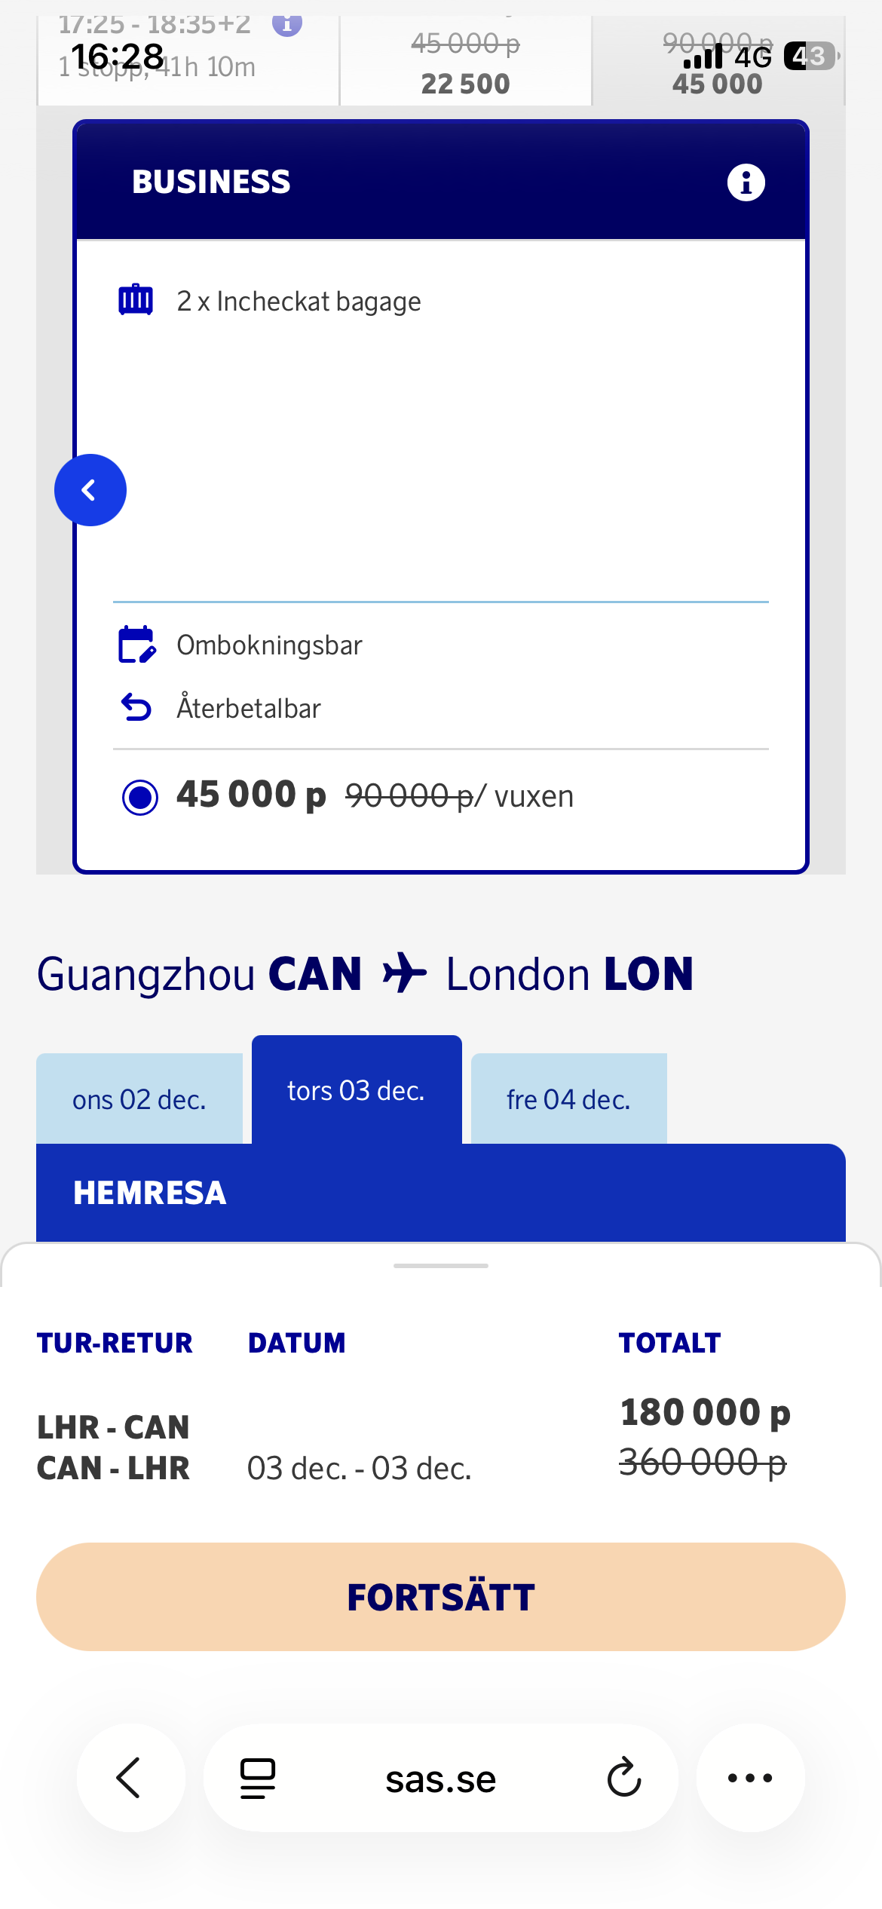882x1909 pixels.
Task: Tap the refundable return-arrow icon
Action: pos(136,707)
